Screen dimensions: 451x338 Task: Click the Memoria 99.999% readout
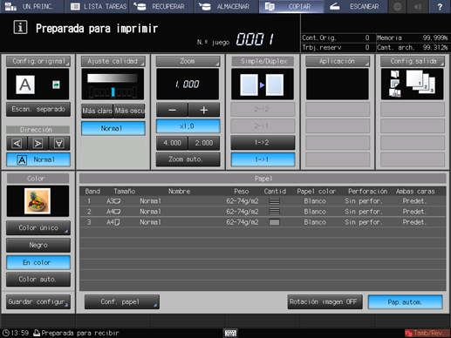pyautogui.click(x=412, y=37)
